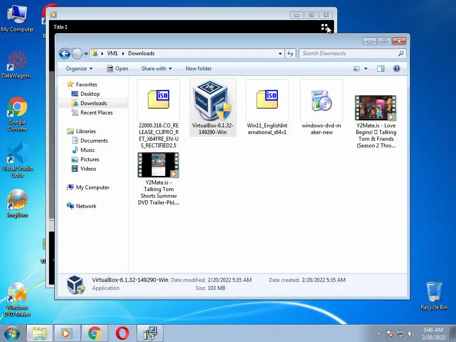
Task: Open More view options dropdown arrow
Action: click(366, 69)
